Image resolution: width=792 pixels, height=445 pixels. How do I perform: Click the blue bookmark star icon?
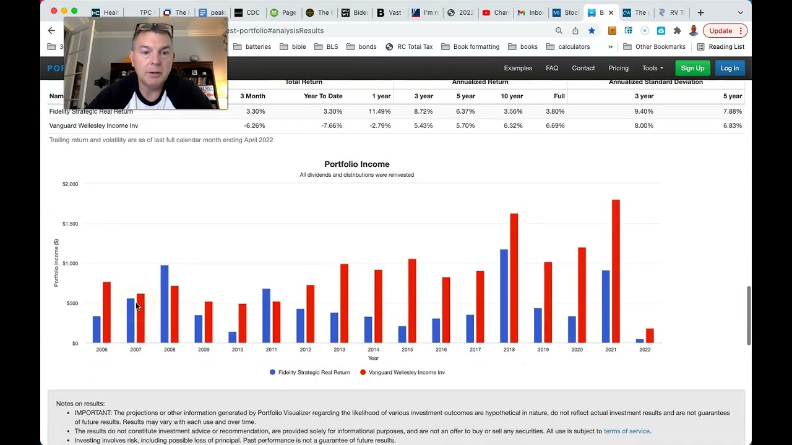(592, 30)
